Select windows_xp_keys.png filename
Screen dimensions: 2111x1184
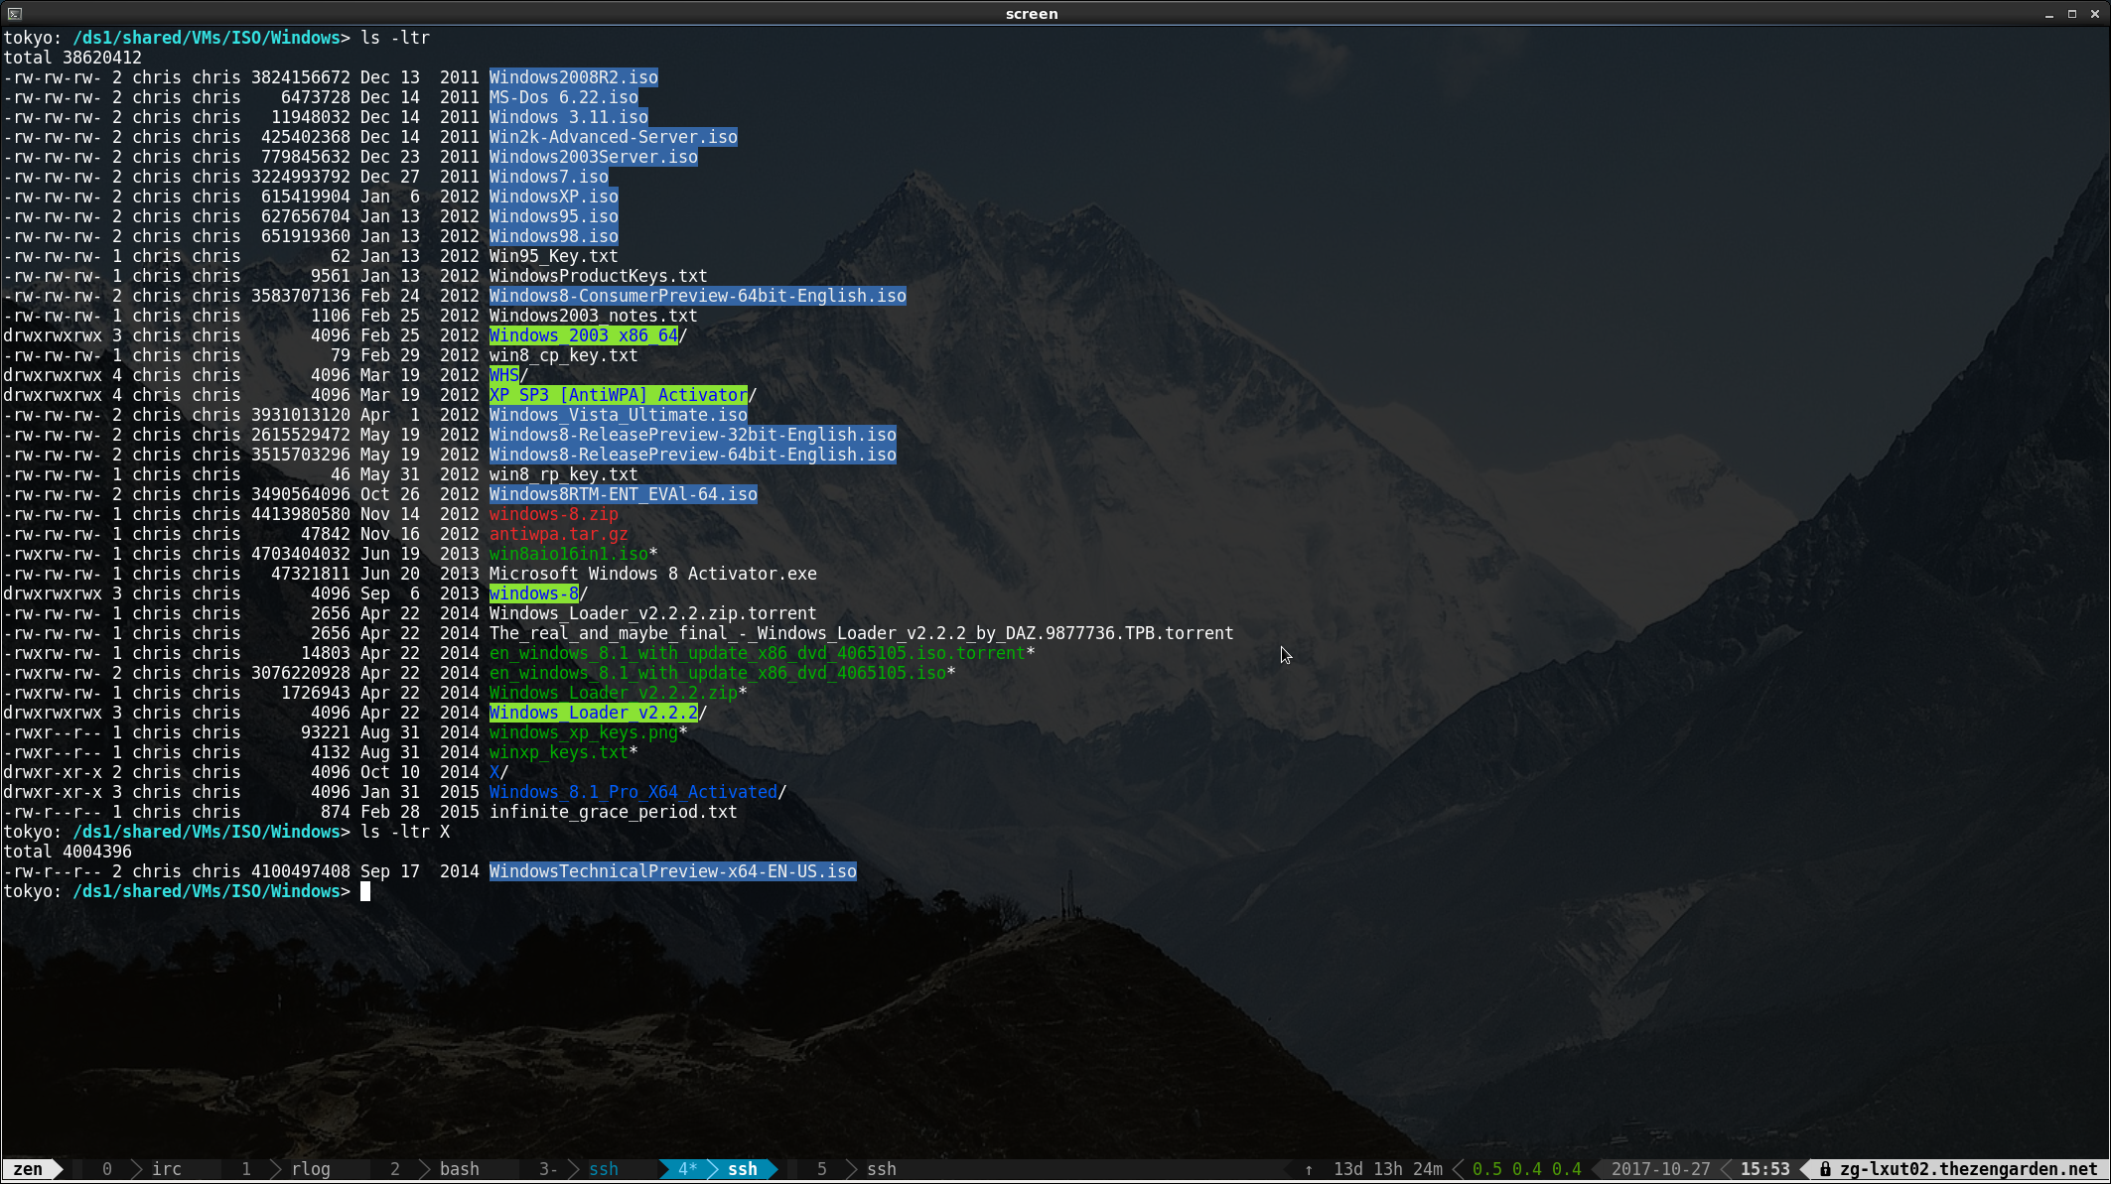point(583,732)
